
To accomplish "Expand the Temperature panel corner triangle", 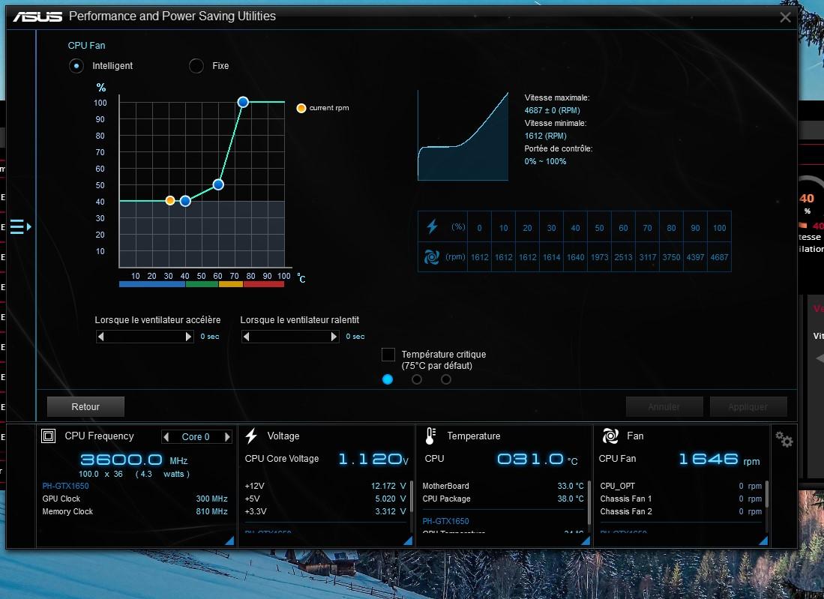I will click(x=586, y=541).
